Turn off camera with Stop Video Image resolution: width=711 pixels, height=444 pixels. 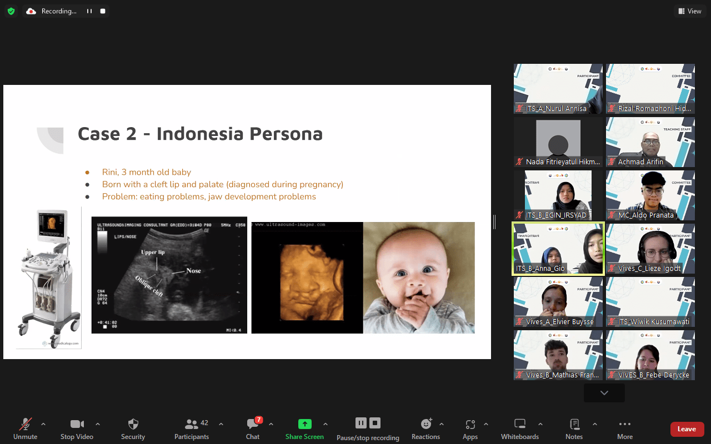[77, 429]
